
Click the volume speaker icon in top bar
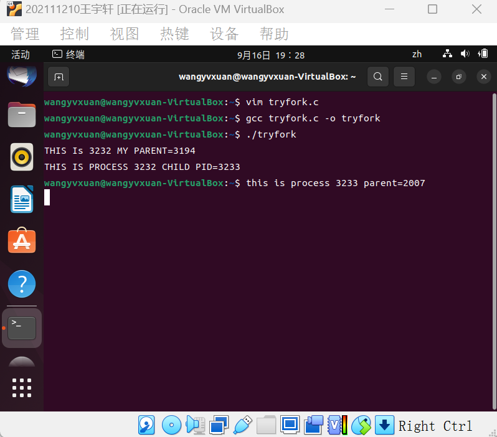point(465,54)
